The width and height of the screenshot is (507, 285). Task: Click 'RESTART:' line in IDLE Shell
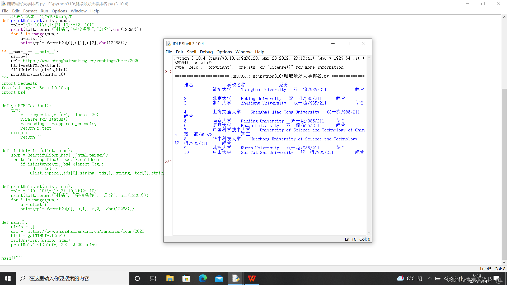pos(269,76)
